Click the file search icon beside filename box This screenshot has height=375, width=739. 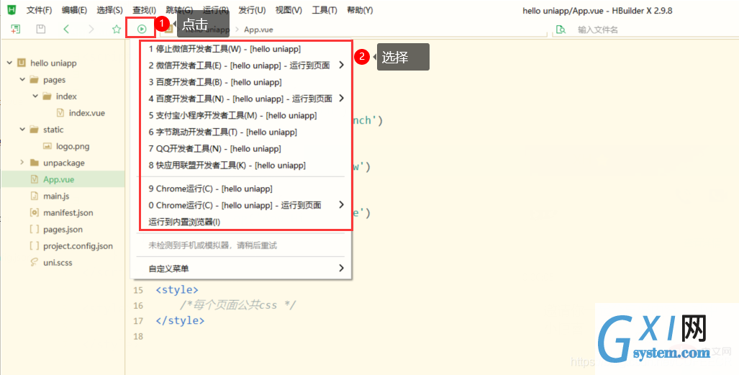coord(561,30)
